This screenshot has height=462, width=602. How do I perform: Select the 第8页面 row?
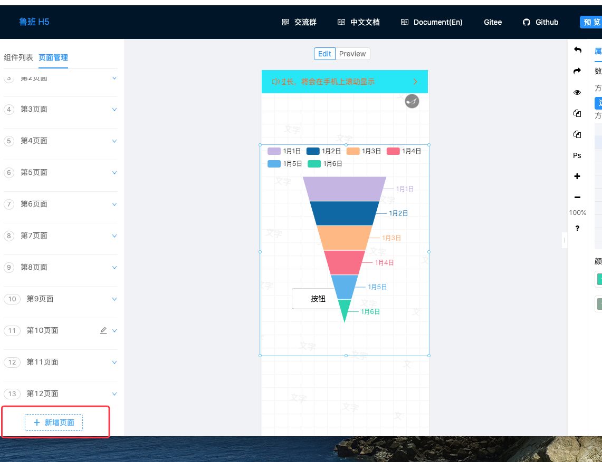coord(61,267)
